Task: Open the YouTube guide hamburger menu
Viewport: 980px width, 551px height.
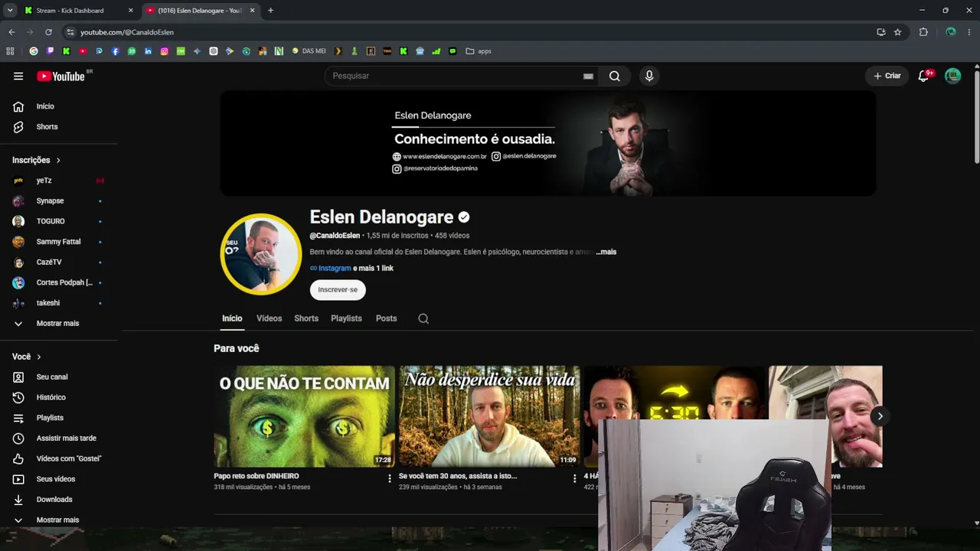Action: (x=18, y=76)
